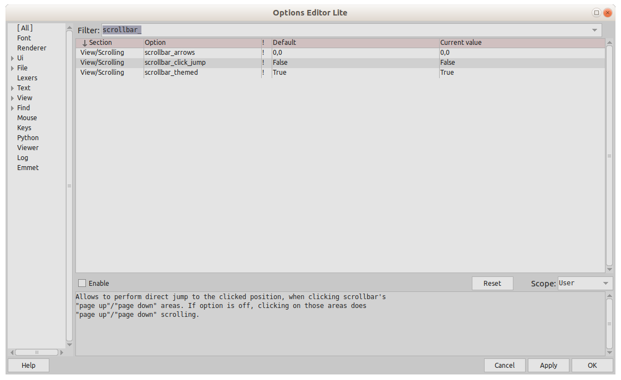This screenshot has width=621, height=380.
Task: Expand the File tree node
Action: (13, 68)
